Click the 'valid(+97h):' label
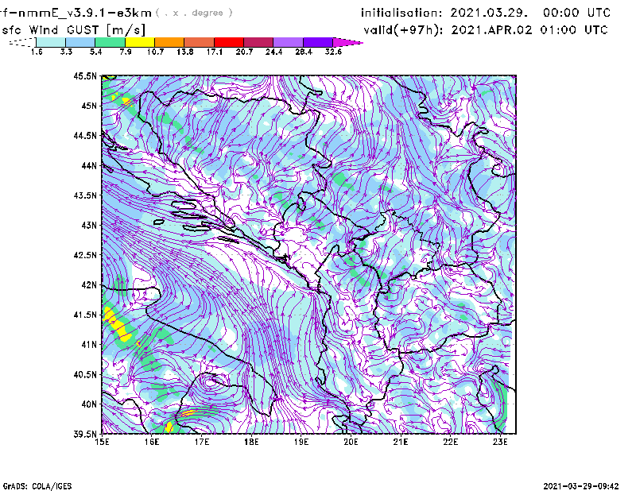This screenshot has width=636, height=491. (404, 30)
